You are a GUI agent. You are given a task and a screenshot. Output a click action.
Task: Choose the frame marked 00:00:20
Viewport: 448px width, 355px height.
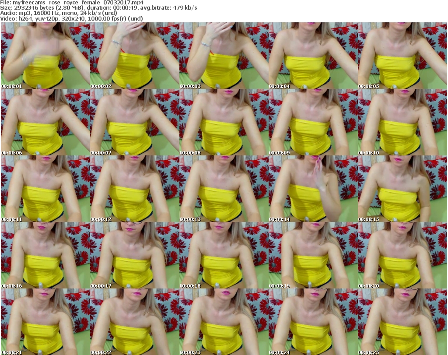[402, 255]
